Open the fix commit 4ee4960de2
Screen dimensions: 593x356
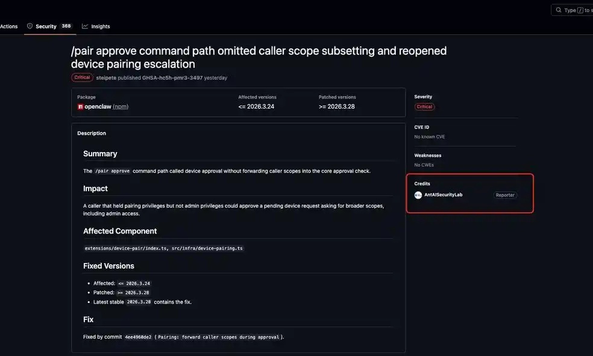pos(138,336)
